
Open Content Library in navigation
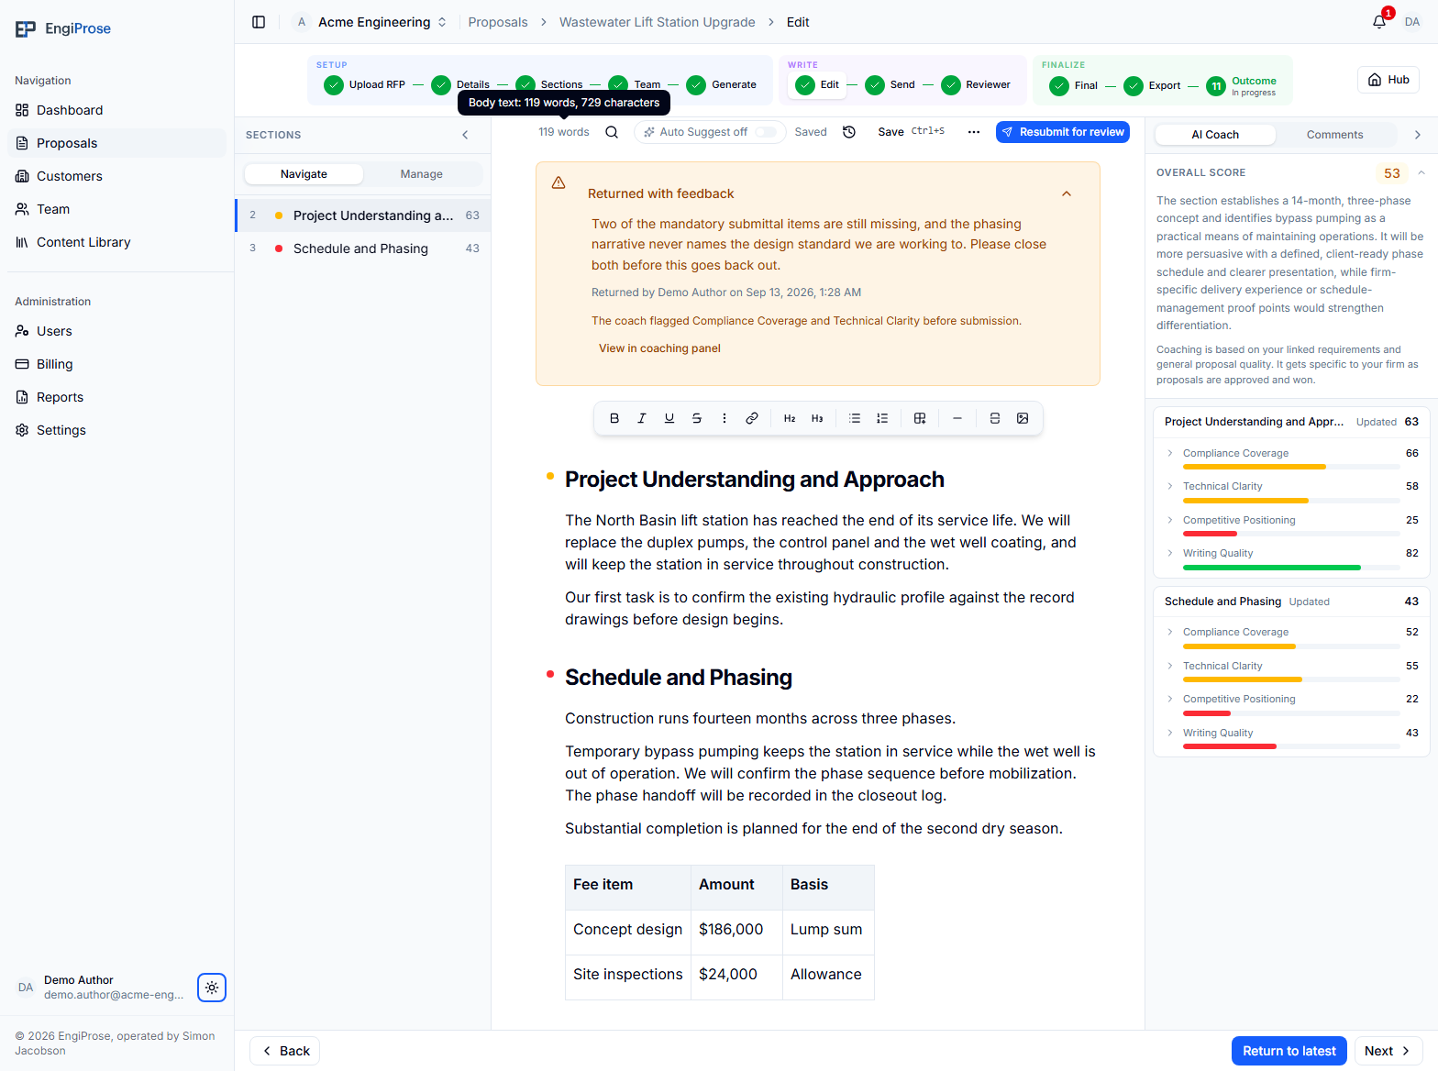click(116, 242)
